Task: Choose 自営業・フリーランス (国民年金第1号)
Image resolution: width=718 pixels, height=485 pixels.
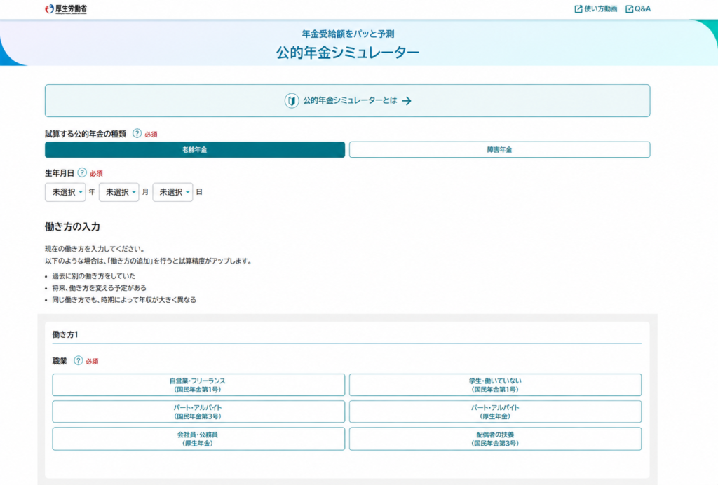Action: point(198,385)
